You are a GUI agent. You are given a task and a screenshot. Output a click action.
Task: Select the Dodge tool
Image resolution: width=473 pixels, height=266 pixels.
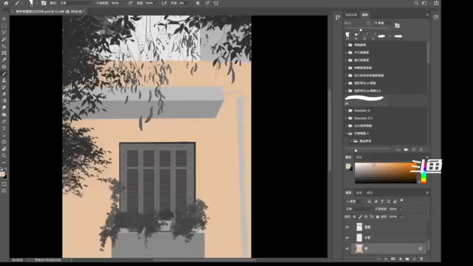point(4,115)
